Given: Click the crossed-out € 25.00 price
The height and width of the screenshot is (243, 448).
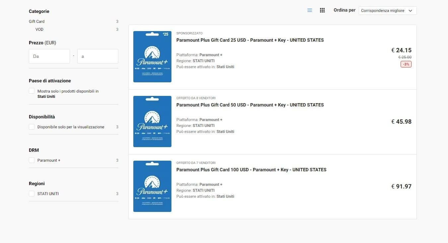Looking at the screenshot, I should point(405,57).
